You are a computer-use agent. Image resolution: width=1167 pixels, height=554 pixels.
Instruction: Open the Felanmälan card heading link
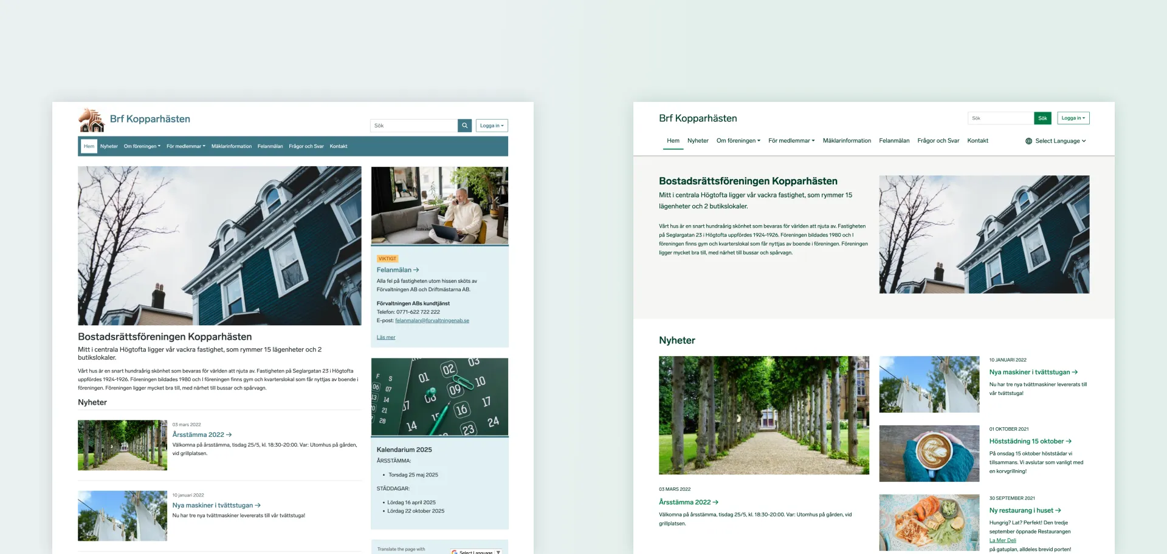[x=398, y=270]
